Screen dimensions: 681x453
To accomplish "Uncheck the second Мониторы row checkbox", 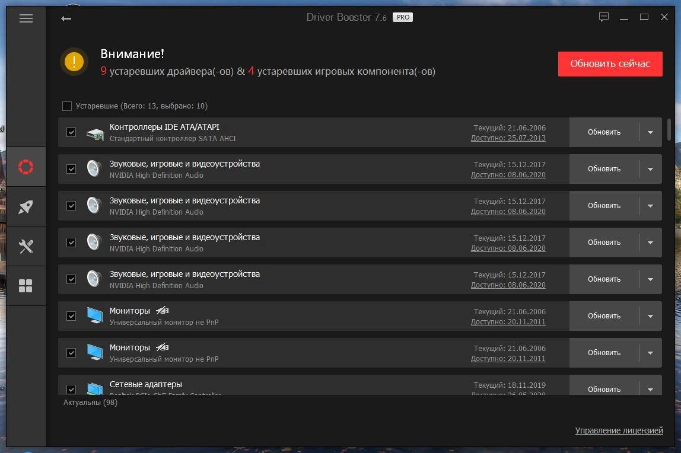I will pyautogui.click(x=71, y=353).
